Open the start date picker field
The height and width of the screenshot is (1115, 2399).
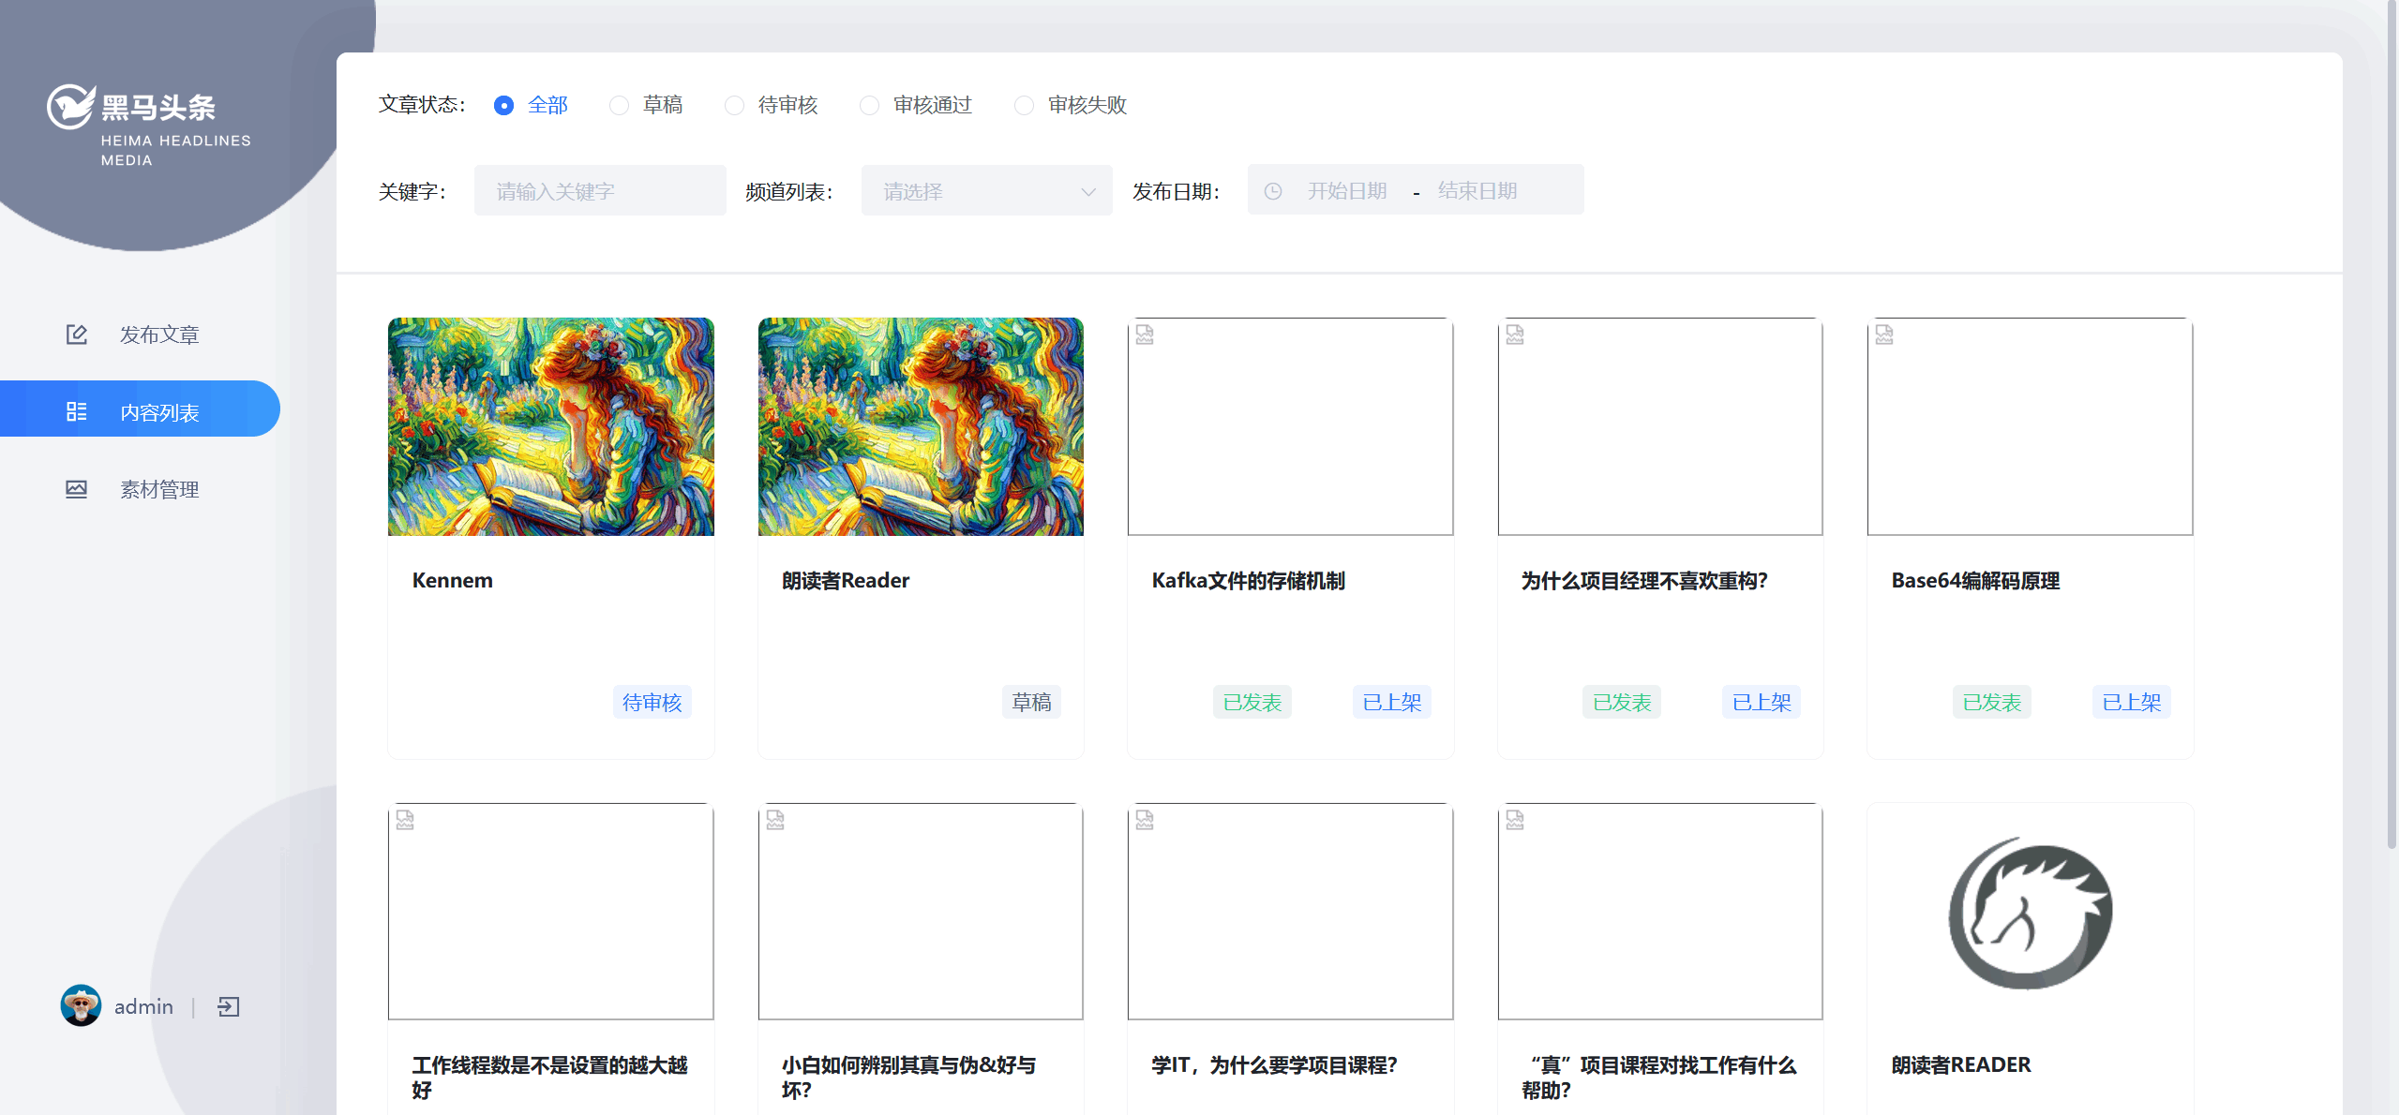tap(1346, 191)
